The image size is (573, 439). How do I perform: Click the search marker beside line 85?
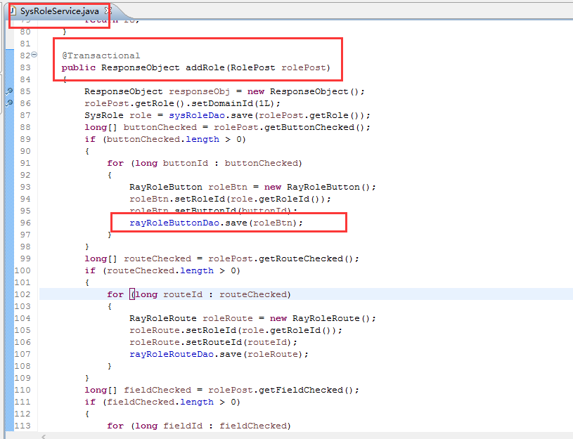pyautogui.click(x=10, y=91)
